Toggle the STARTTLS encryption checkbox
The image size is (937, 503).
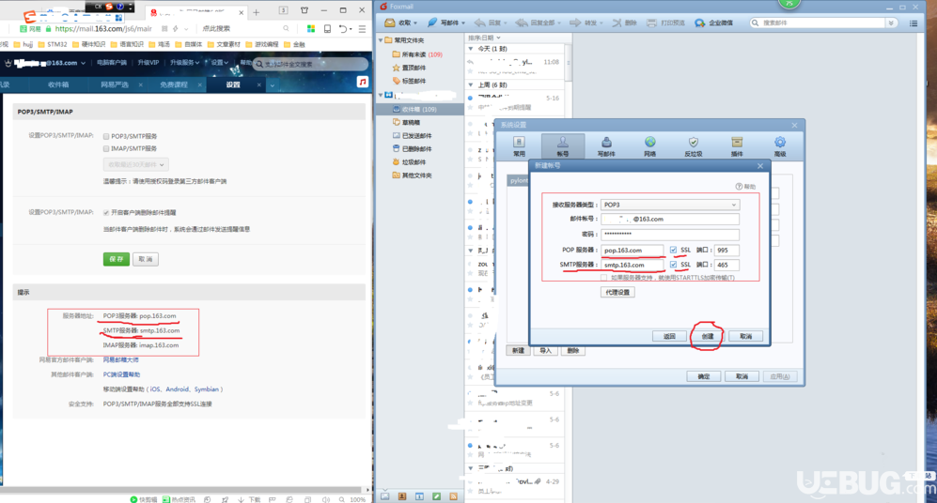coord(603,278)
